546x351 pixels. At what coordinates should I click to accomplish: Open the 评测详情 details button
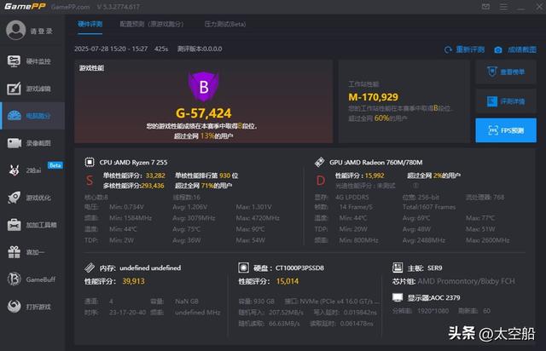506,101
